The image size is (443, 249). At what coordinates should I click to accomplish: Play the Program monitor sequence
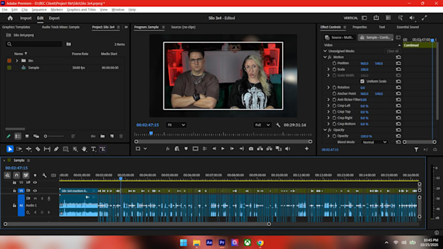(223, 149)
